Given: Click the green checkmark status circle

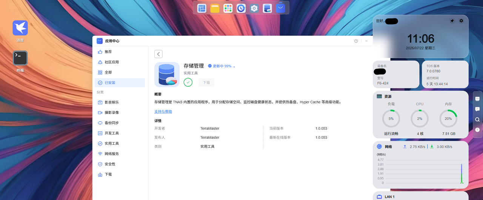Looking at the screenshot, I should click(x=188, y=82).
